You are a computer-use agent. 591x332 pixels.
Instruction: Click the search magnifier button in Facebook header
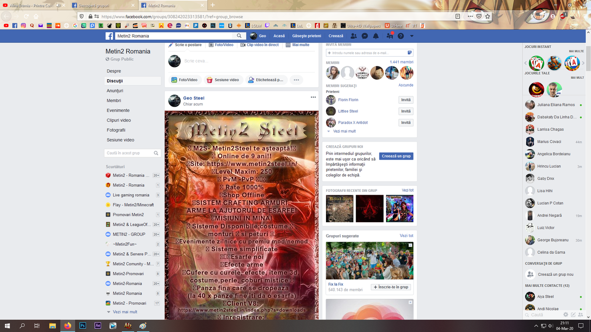point(239,36)
